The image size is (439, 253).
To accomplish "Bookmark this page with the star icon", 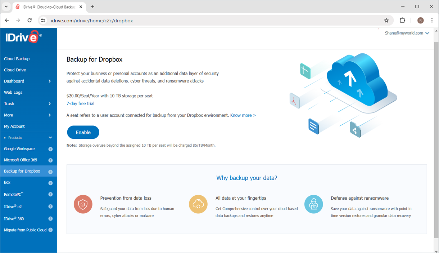I will click(x=386, y=21).
